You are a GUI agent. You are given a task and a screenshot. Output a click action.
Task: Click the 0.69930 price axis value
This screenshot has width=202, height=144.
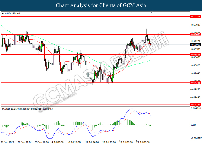pos(196,25)
